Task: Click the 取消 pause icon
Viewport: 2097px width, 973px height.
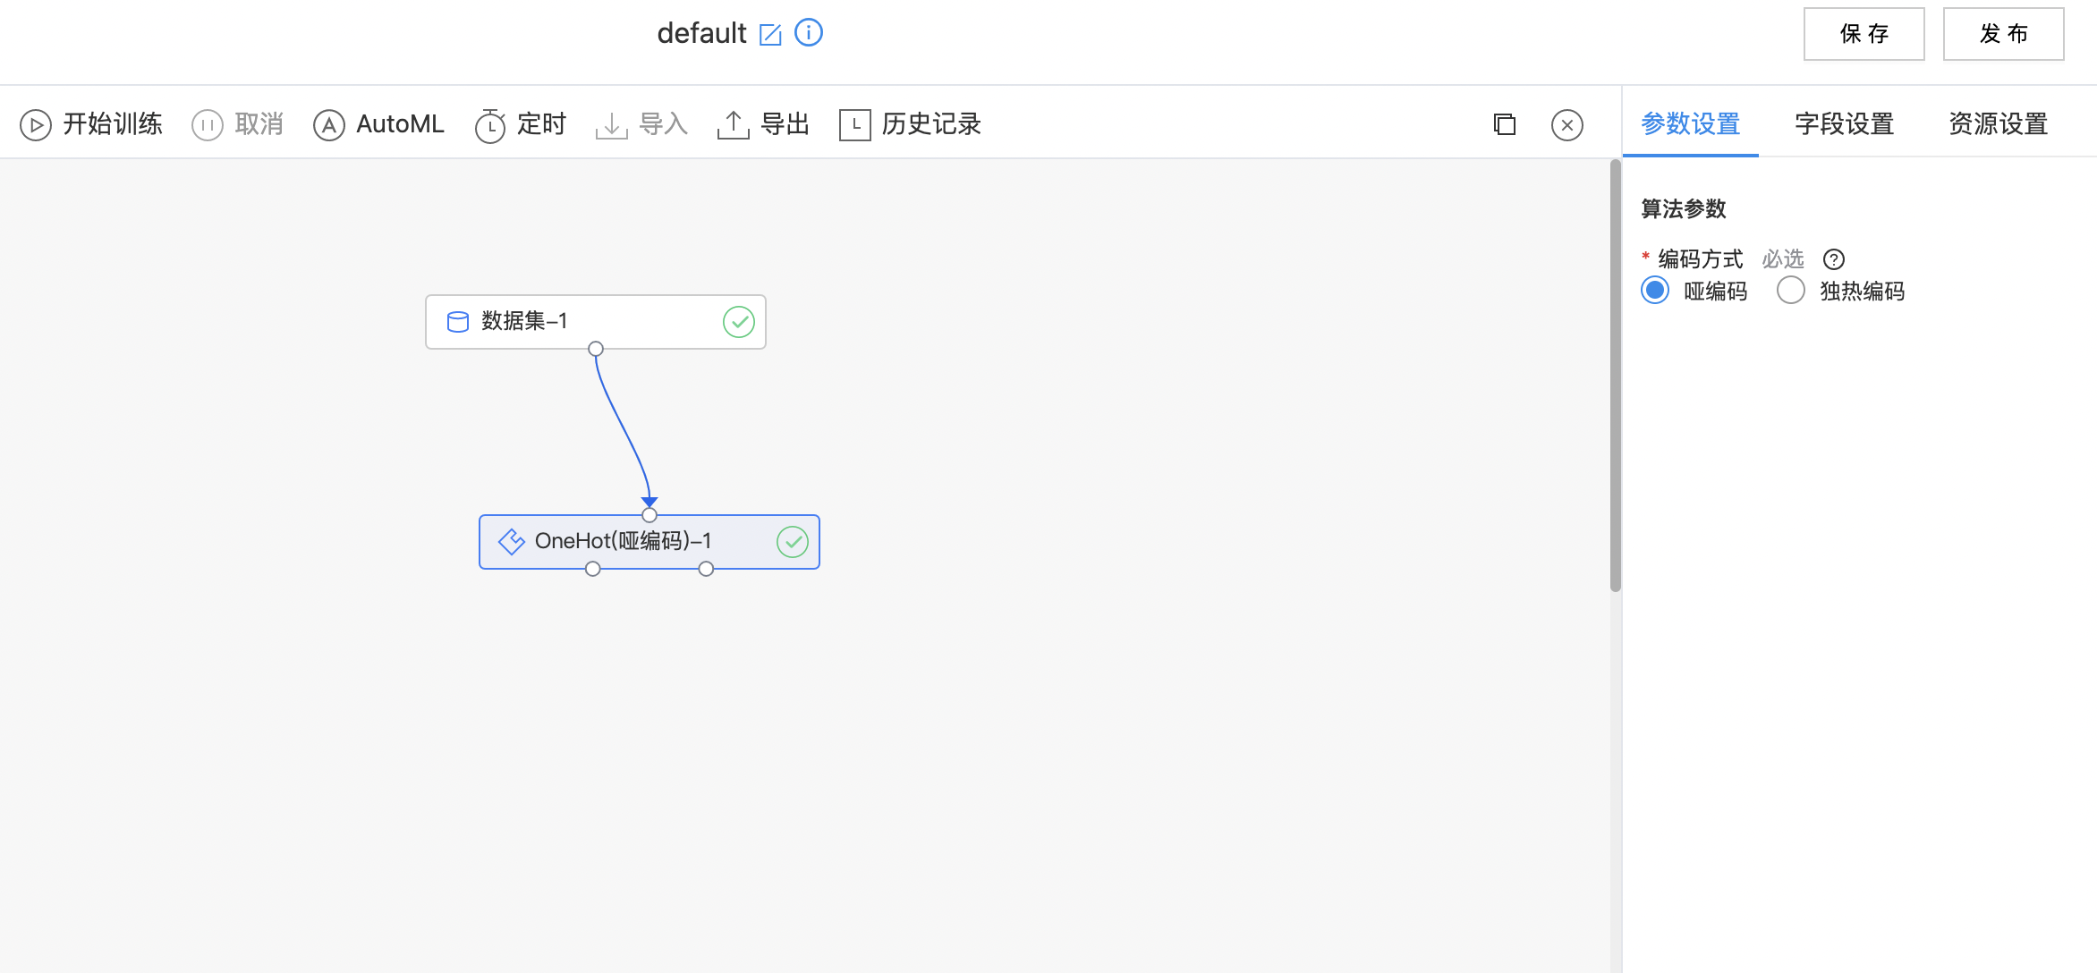Action: coord(208,125)
